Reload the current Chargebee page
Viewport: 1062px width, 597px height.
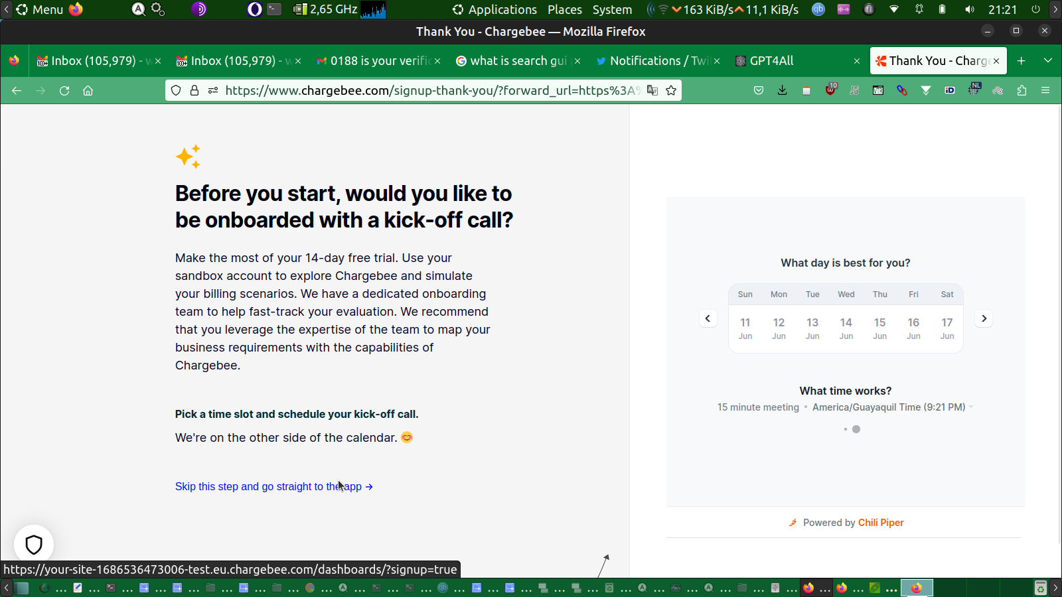pos(64,91)
